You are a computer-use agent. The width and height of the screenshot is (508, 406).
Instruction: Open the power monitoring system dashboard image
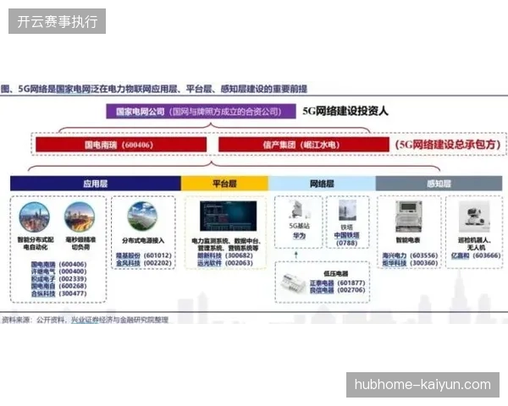click(228, 216)
